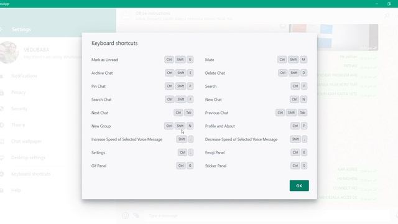This screenshot has width=398, height=224.
Task: Click the D key beside Delete Chat
Action: click(x=303, y=73)
